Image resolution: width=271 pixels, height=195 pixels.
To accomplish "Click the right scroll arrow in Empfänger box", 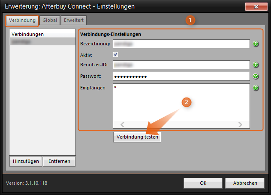I will (240, 124).
